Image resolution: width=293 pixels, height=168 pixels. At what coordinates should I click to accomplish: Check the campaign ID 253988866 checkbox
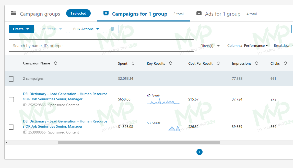11,127
